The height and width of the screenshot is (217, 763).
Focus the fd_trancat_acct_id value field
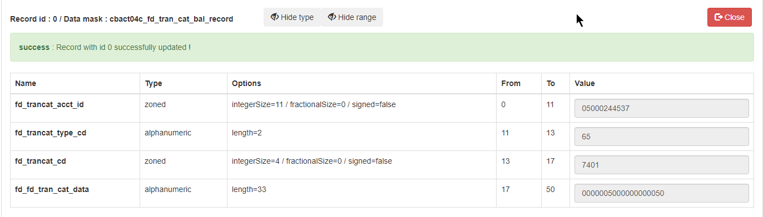click(662, 108)
